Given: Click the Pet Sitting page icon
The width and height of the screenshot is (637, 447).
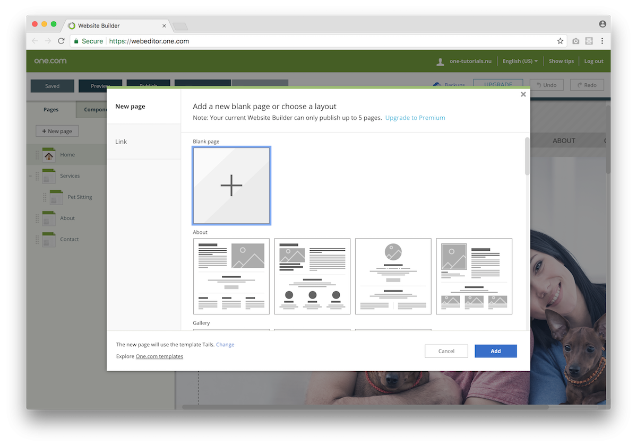Looking at the screenshot, I should coord(56,197).
